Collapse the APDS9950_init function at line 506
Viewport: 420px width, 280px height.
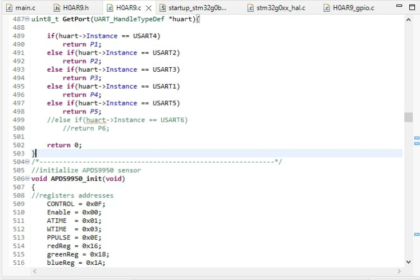(29, 179)
